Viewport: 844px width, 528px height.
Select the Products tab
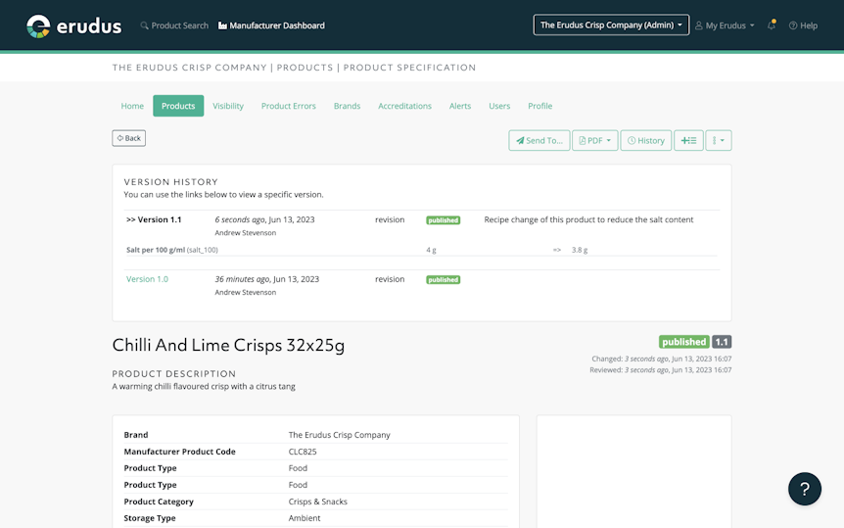pos(178,106)
